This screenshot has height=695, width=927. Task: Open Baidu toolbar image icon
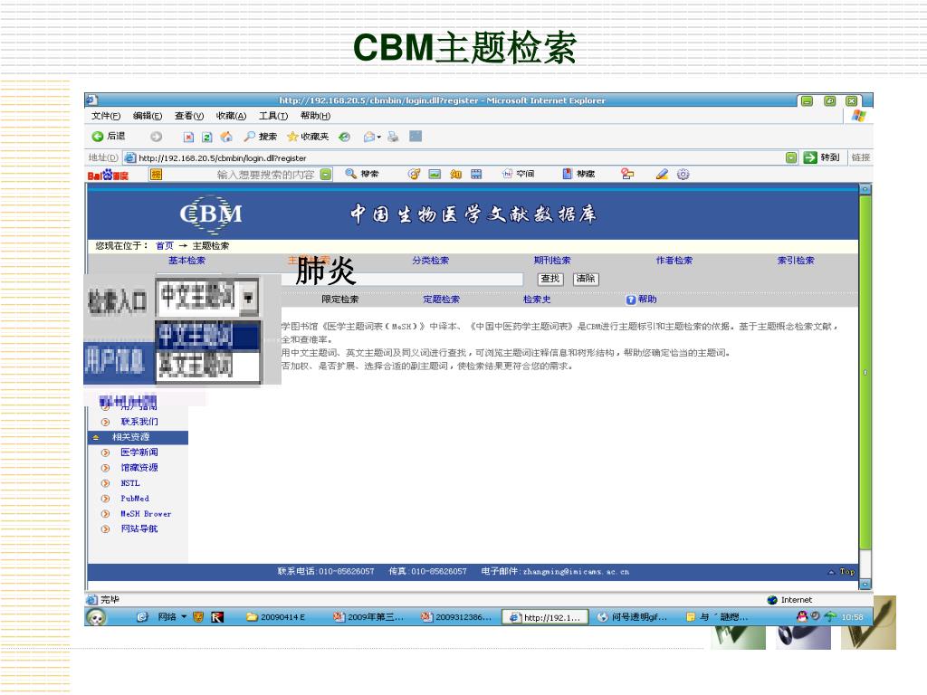coord(435,174)
